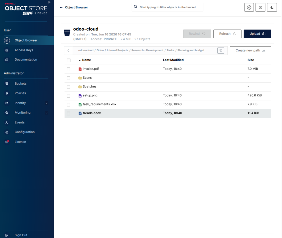Viewport: 282px width, 238px height.
Task: Click the 11.4 KiB size cell
Action: coord(253,113)
